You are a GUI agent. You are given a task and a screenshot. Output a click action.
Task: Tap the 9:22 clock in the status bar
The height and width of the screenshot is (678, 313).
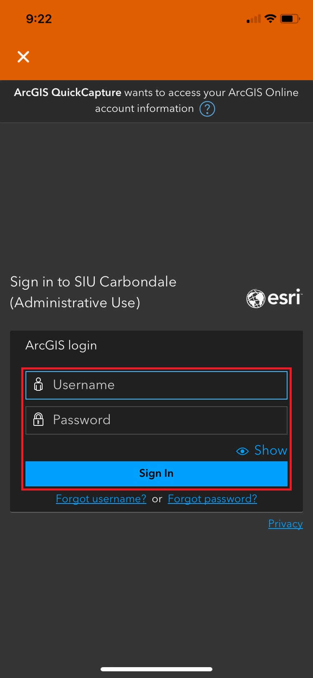pyautogui.click(x=39, y=19)
